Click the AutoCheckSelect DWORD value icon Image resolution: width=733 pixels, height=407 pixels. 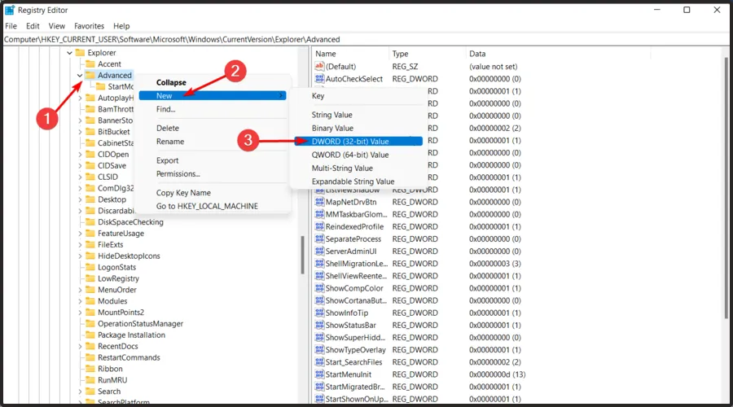pos(319,79)
